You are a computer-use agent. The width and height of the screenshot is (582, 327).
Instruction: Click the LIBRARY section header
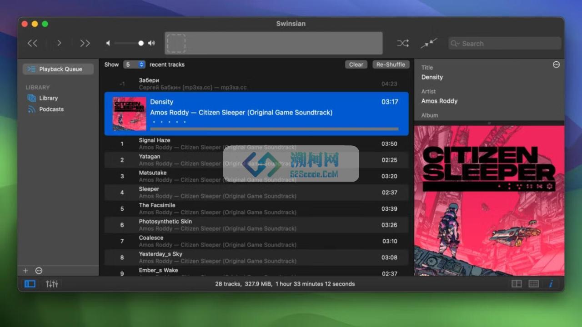coord(38,87)
